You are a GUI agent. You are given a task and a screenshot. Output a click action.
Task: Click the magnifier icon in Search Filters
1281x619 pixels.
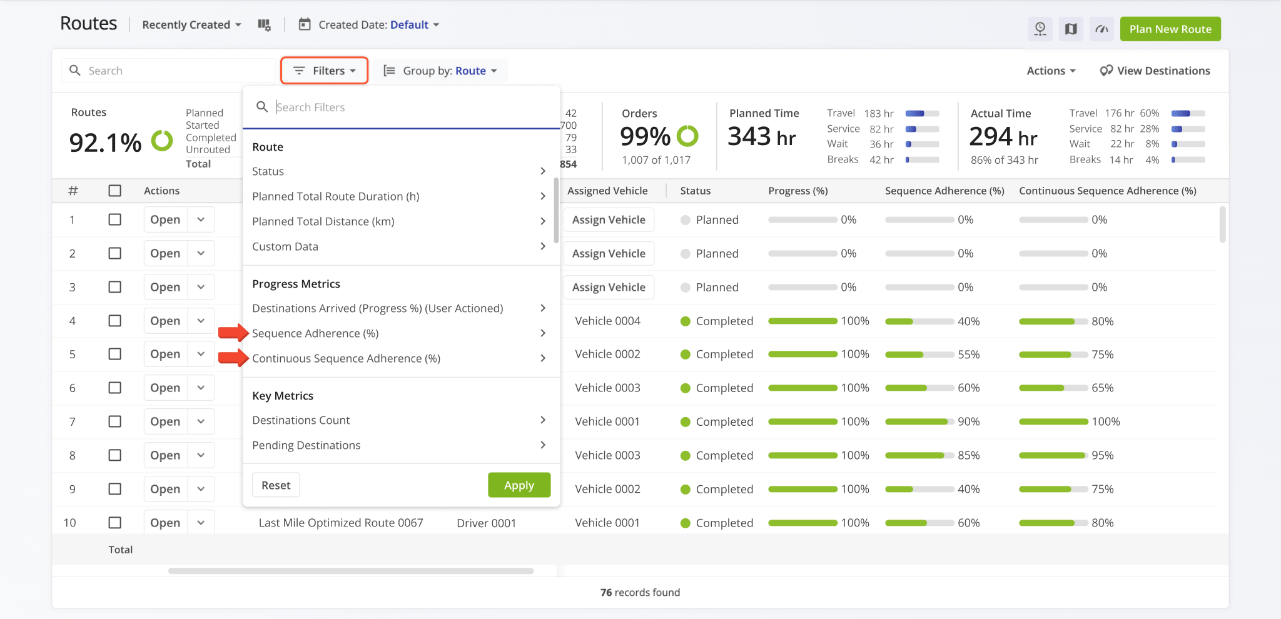coord(262,107)
